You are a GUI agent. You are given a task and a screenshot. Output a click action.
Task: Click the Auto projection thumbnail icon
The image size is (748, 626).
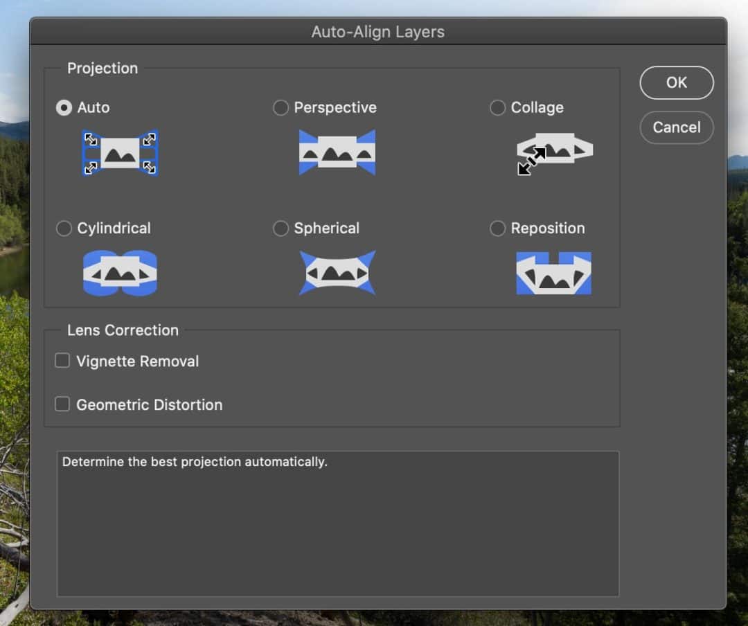point(120,151)
